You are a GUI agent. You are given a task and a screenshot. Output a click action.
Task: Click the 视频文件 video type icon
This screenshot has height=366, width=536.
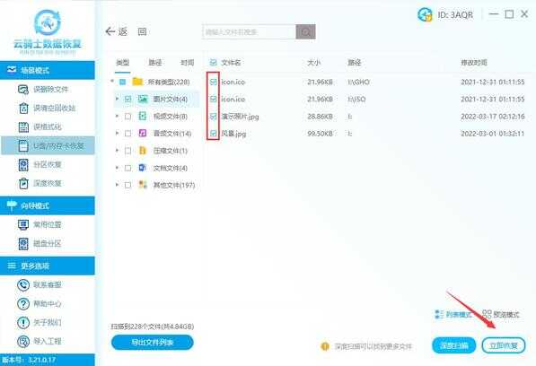click(143, 116)
